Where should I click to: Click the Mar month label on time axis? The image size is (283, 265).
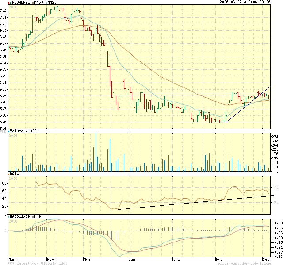(x=12, y=259)
